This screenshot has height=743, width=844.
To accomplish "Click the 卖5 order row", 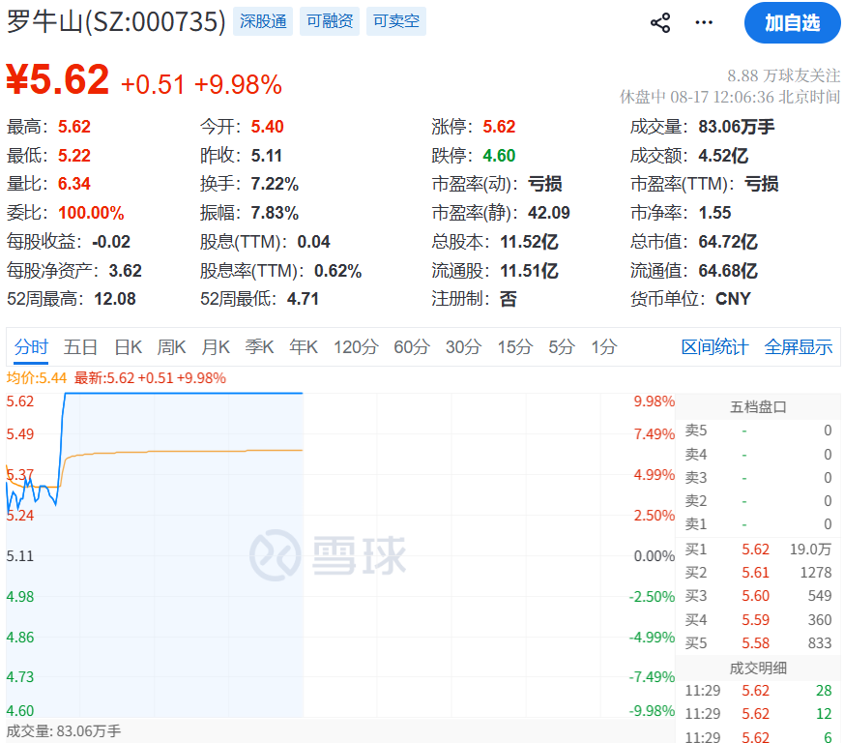I will click(758, 431).
